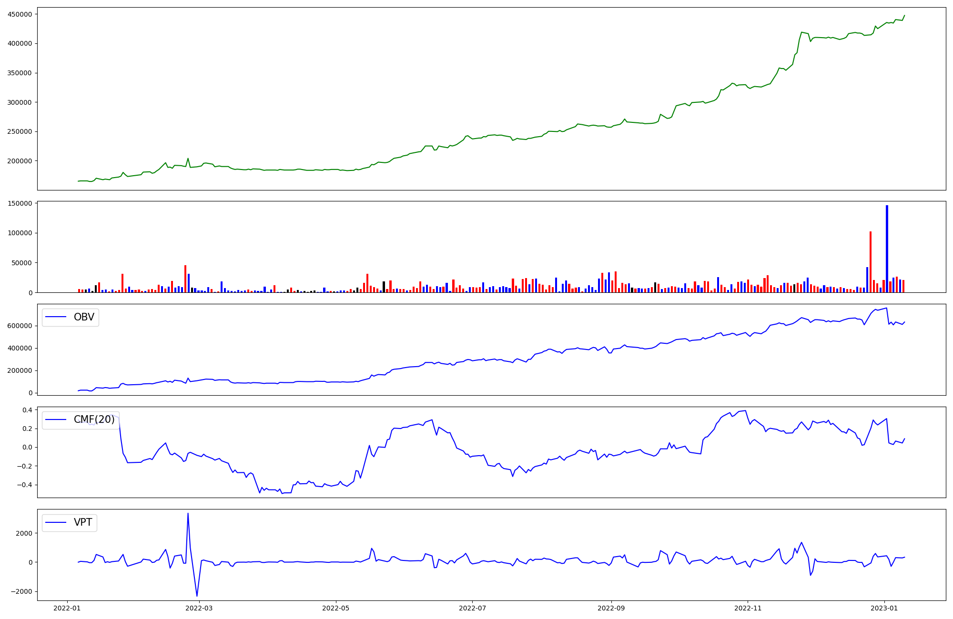This screenshot has height=619, width=953.
Task: Click the 2022-07 x-axis date label
Action: (x=472, y=608)
